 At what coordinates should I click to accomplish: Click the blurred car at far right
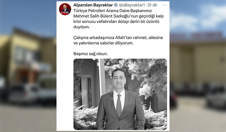(x=216, y=97)
